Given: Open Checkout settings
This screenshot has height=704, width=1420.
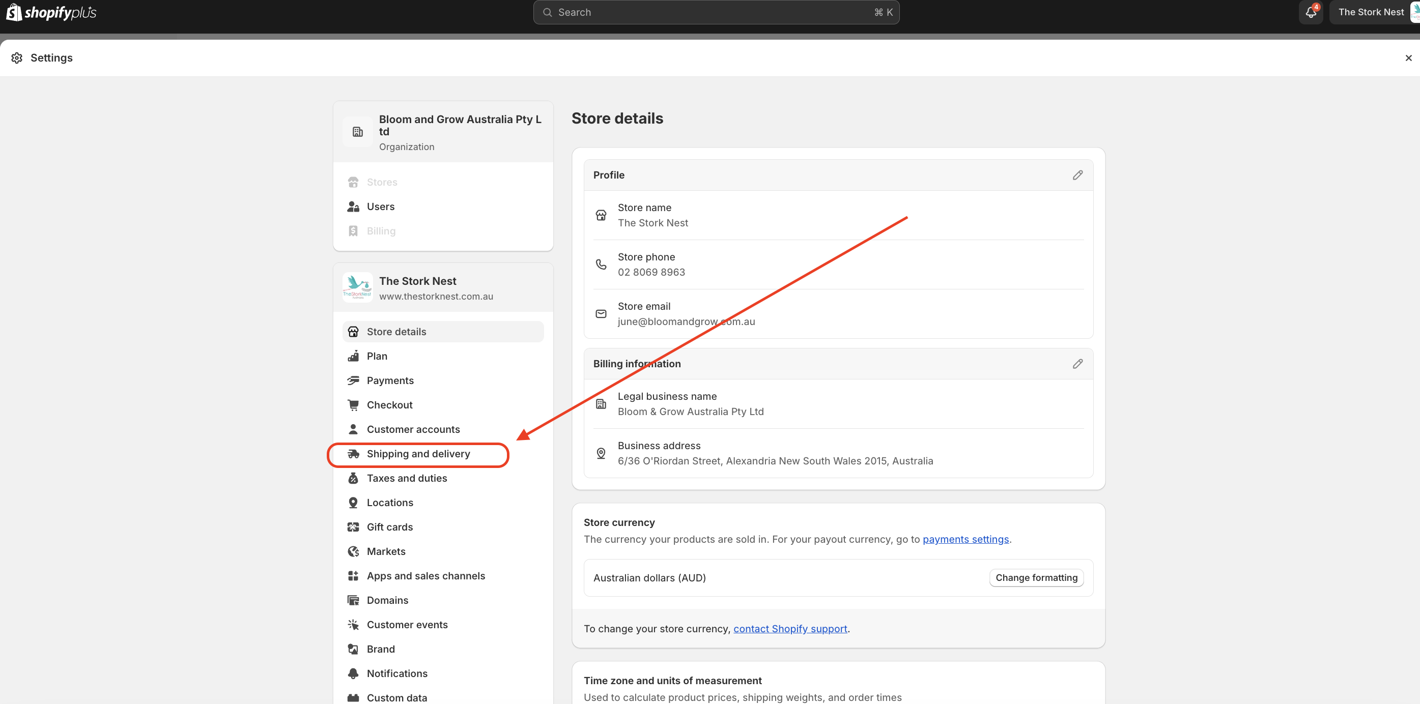Looking at the screenshot, I should click(x=443, y=405).
